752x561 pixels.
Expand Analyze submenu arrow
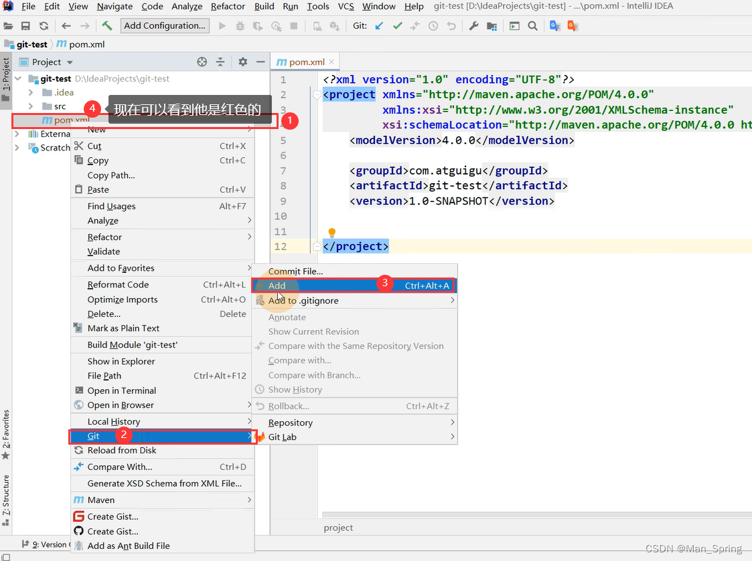[x=249, y=221]
